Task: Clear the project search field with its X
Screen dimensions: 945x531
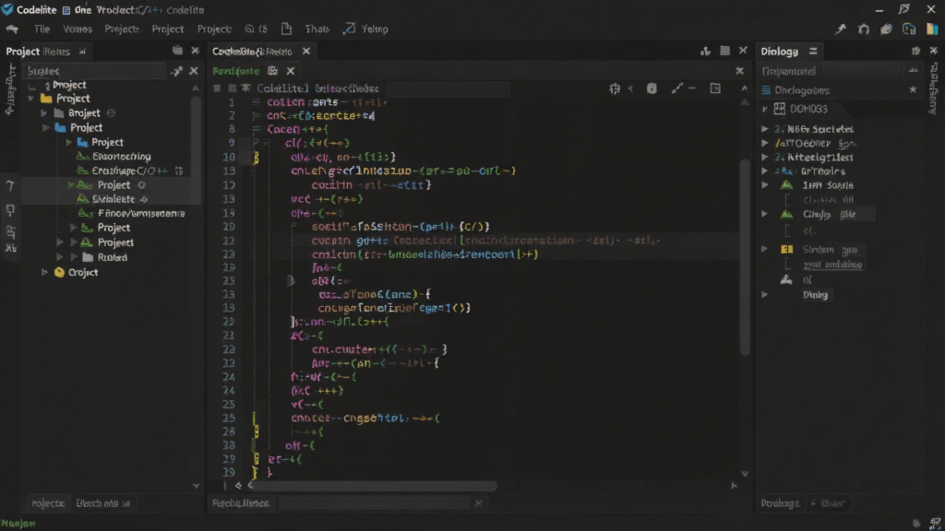Action: pos(194,71)
